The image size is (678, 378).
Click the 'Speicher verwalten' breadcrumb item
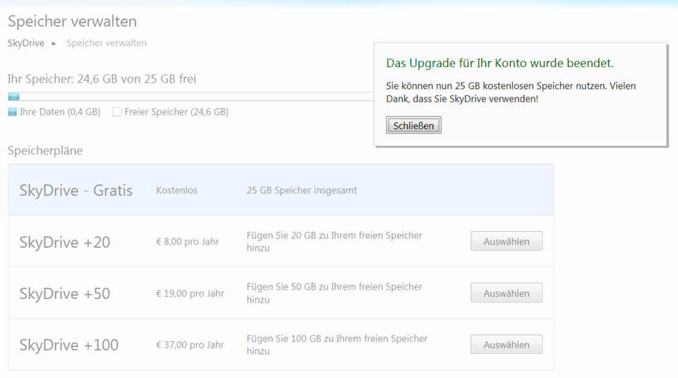107,43
